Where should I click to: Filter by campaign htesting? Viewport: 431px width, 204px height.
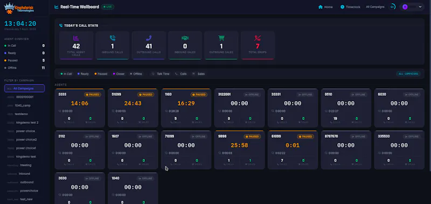[x=24, y=165]
